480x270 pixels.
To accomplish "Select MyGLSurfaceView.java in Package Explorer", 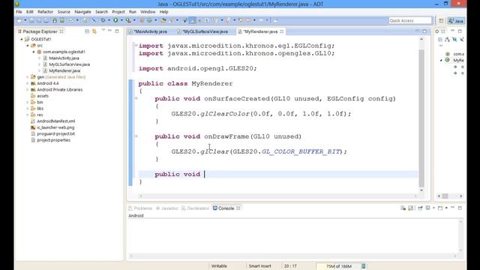I will tap(70, 64).
